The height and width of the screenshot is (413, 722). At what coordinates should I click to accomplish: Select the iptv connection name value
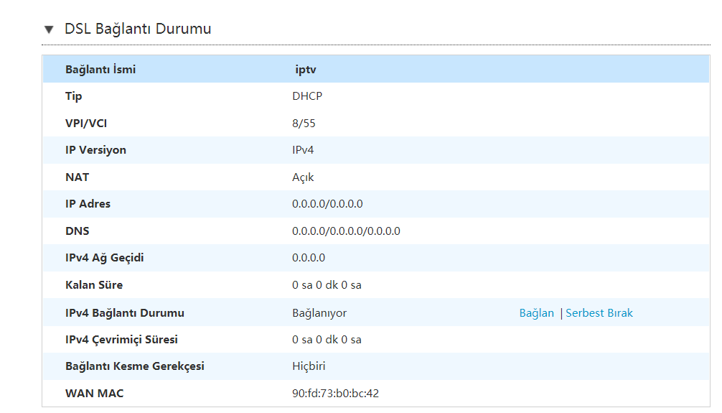click(x=306, y=70)
